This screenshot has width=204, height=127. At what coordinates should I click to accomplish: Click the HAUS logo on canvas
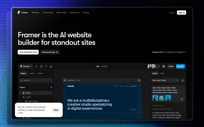(71, 86)
